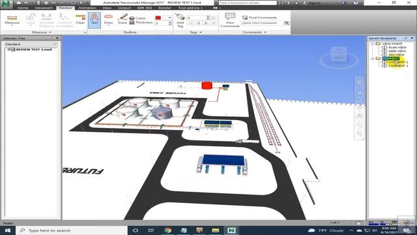Open the COMMENT 2 viewpoint
The width and height of the screenshot is (417, 235).
[398, 62]
